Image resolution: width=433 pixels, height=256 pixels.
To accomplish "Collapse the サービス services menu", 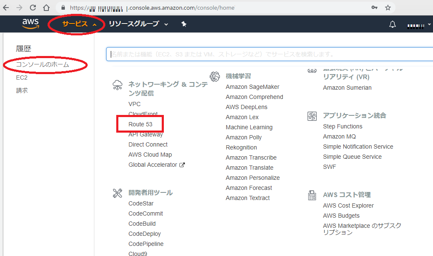I will pyautogui.click(x=79, y=24).
